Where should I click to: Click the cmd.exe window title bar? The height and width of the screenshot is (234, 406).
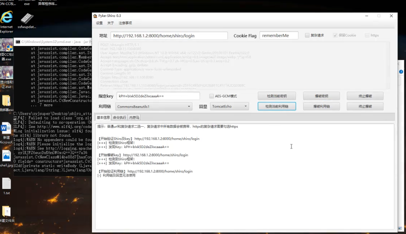coord(53,42)
